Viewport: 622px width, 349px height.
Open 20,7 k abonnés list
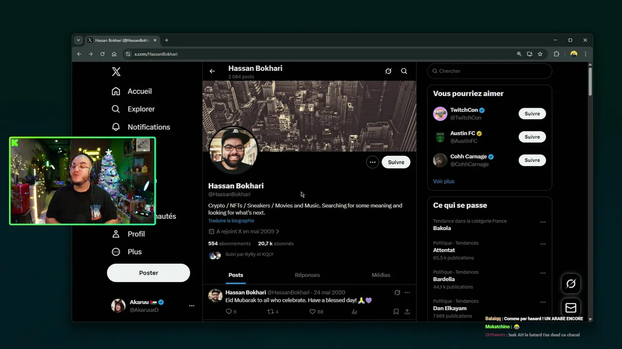276,244
